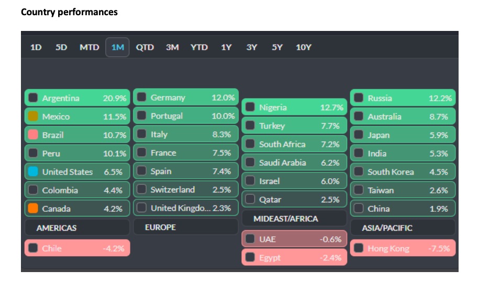
Task: Tick the UAE checkbox
Action: point(250,239)
